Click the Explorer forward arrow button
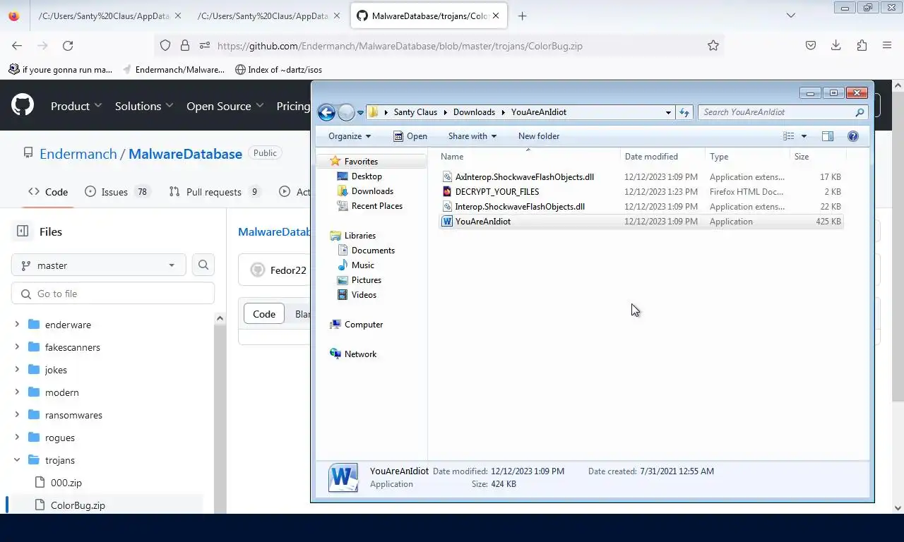 [x=346, y=112]
